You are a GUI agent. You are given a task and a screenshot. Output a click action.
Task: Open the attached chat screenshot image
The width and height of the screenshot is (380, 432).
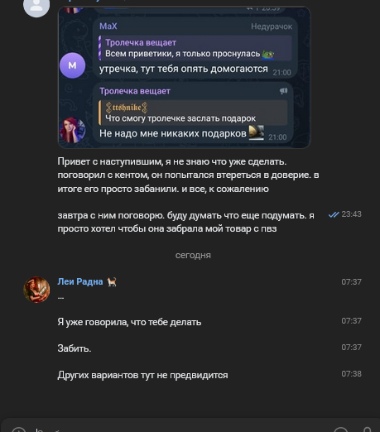[x=185, y=78]
